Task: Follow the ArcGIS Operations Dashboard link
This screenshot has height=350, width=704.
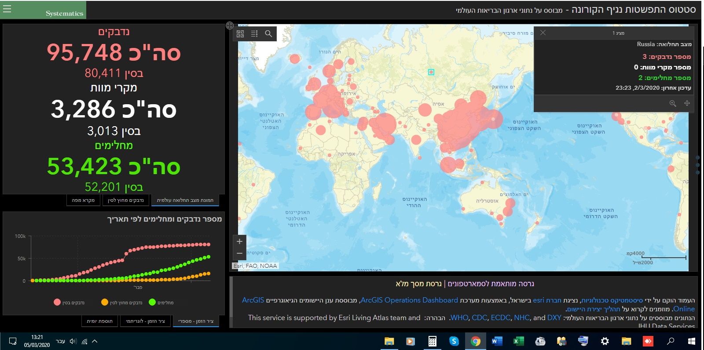Action: coord(409,300)
